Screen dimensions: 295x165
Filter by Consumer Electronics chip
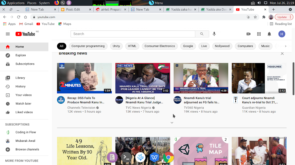(x=160, y=46)
